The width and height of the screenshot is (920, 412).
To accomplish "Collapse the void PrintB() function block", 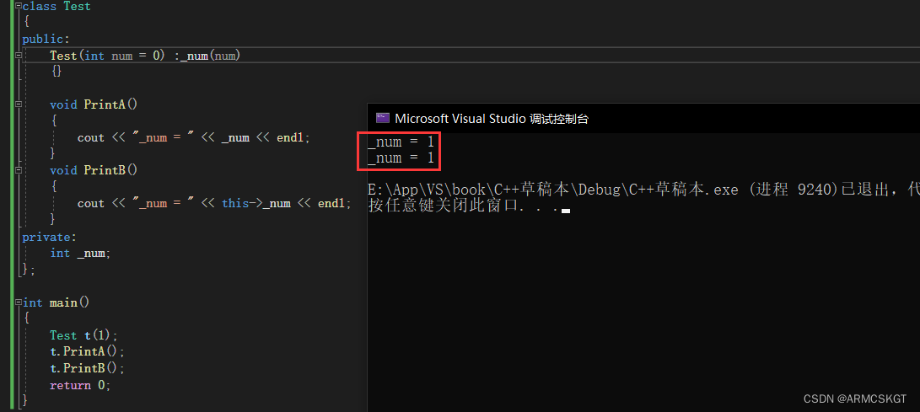I will (x=19, y=170).
